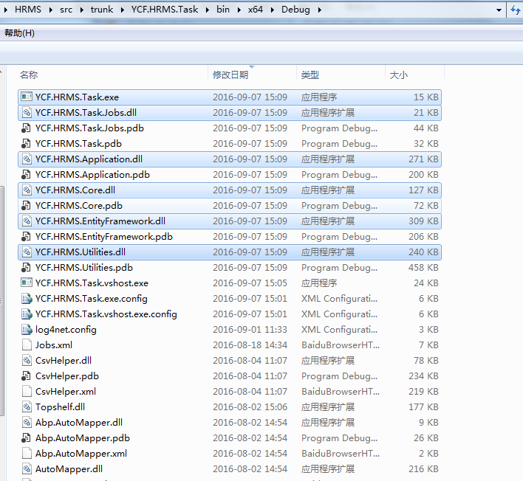Screen dimensions: 523x481
Task: Click the YCF.HRMS.Utilities.pdb file icon
Action: (26, 268)
